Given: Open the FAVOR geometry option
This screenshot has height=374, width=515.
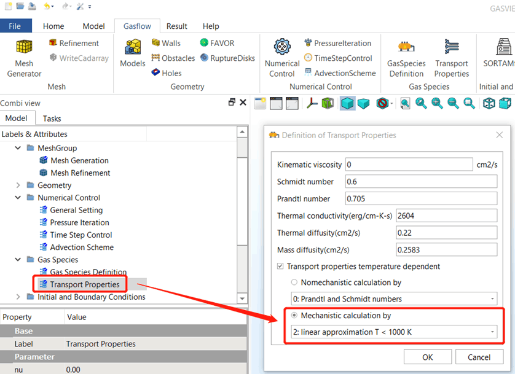Looking at the screenshot, I should [217, 43].
